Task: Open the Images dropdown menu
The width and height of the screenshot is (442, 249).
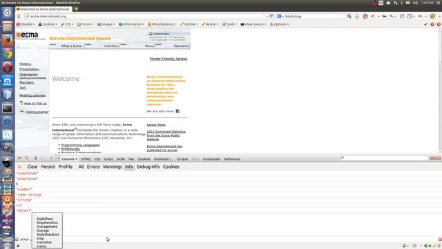Action: (x=106, y=24)
